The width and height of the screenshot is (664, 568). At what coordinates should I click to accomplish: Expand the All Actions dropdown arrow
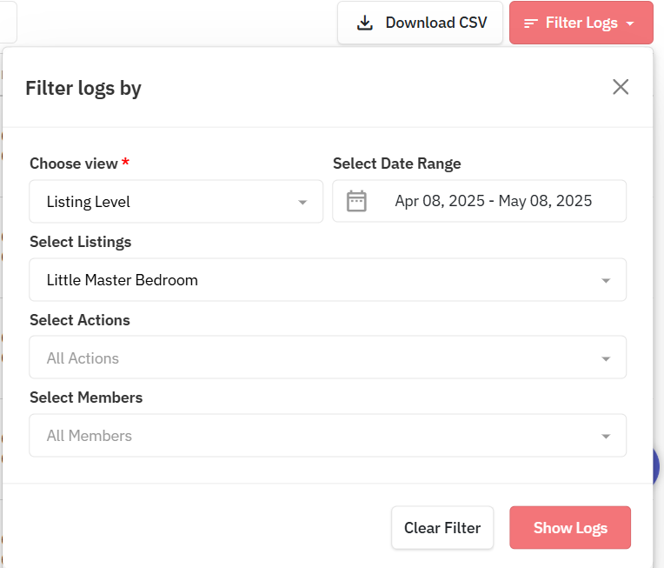coord(606,358)
